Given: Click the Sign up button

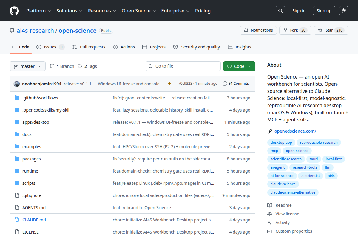Looking at the screenshot, I should coord(324,11).
